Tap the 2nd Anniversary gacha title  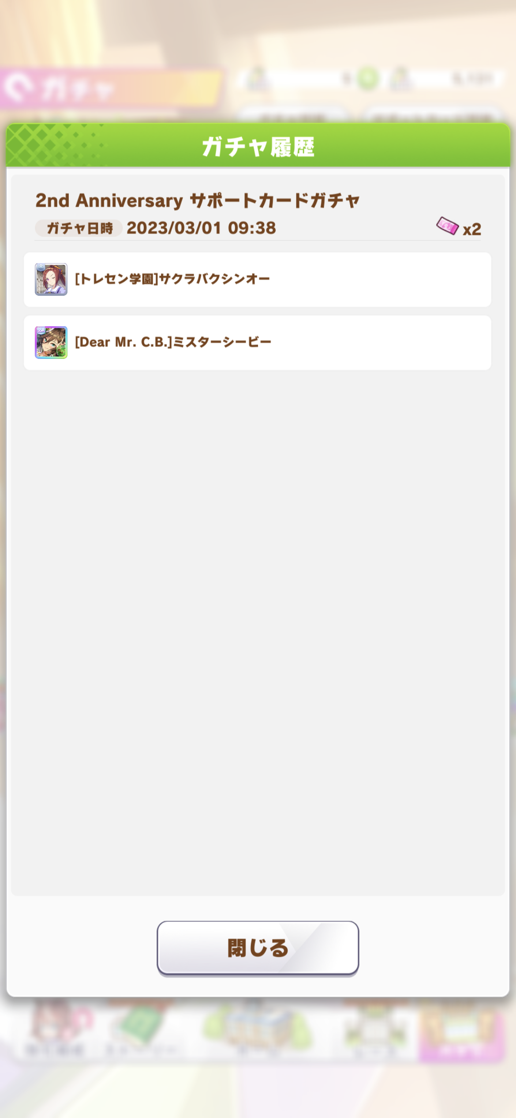click(x=198, y=200)
